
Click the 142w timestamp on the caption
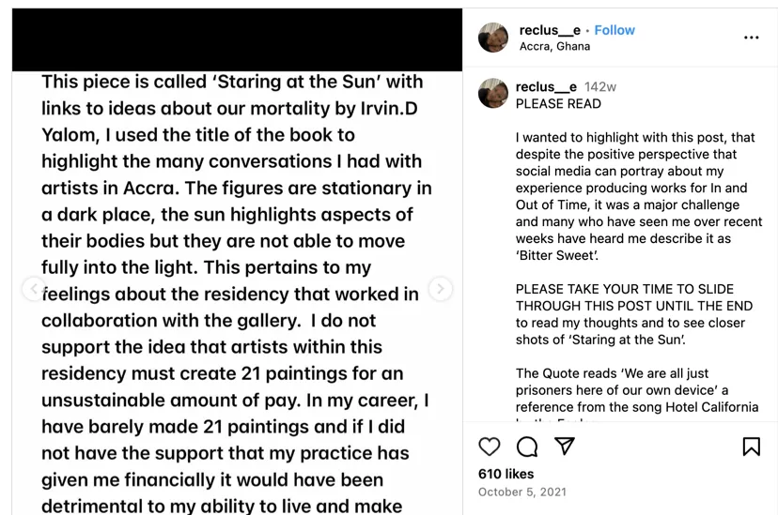600,87
